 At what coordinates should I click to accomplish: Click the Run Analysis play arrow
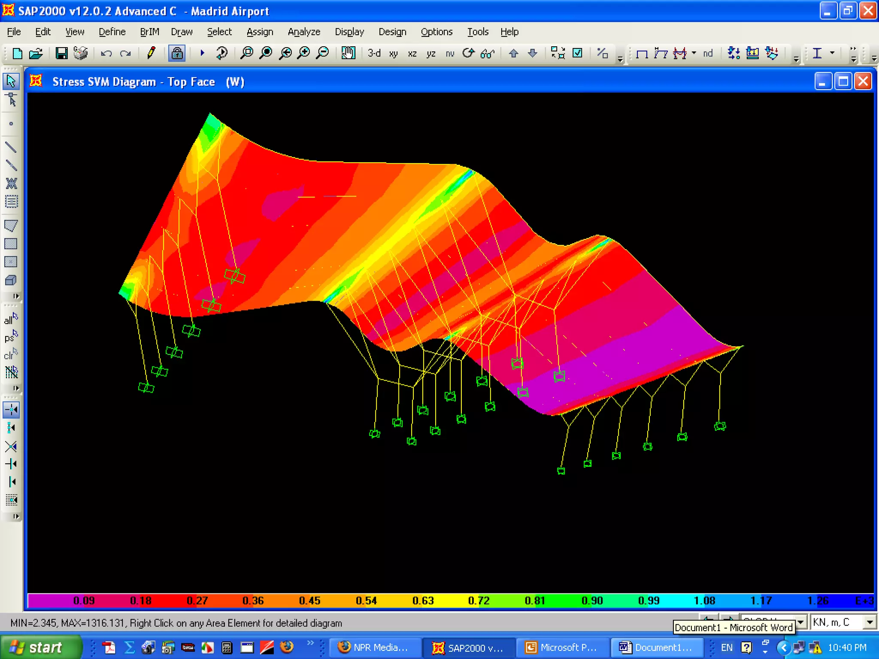(x=202, y=53)
